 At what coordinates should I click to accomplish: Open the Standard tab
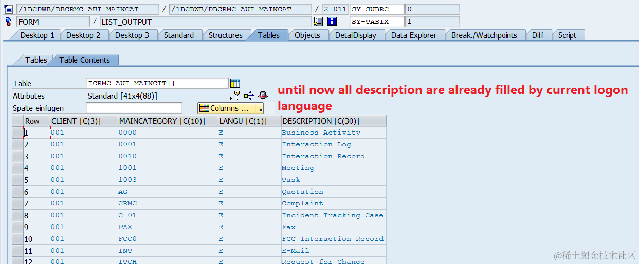[x=179, y=35]
